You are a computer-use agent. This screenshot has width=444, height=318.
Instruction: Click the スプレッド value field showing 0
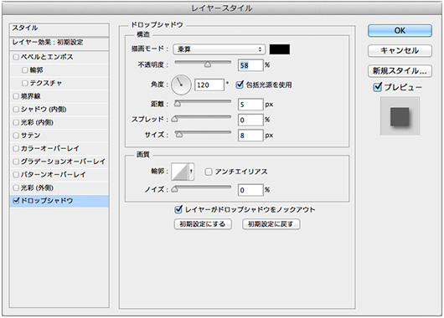(x=250, y=120)
